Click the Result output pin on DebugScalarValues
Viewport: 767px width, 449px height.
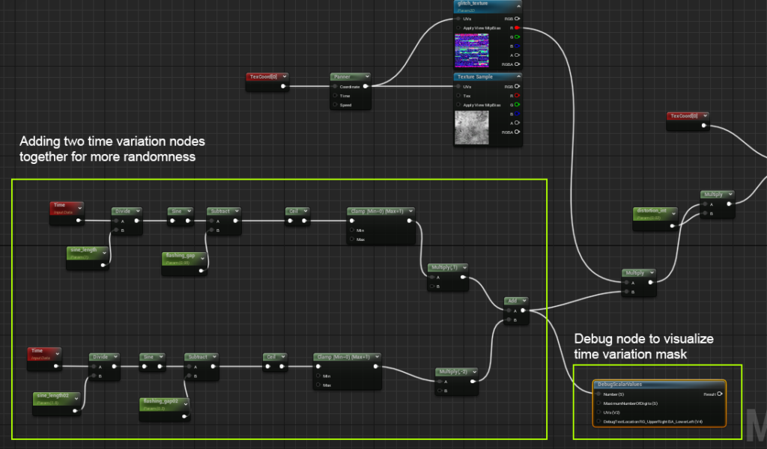coord(720,394)
